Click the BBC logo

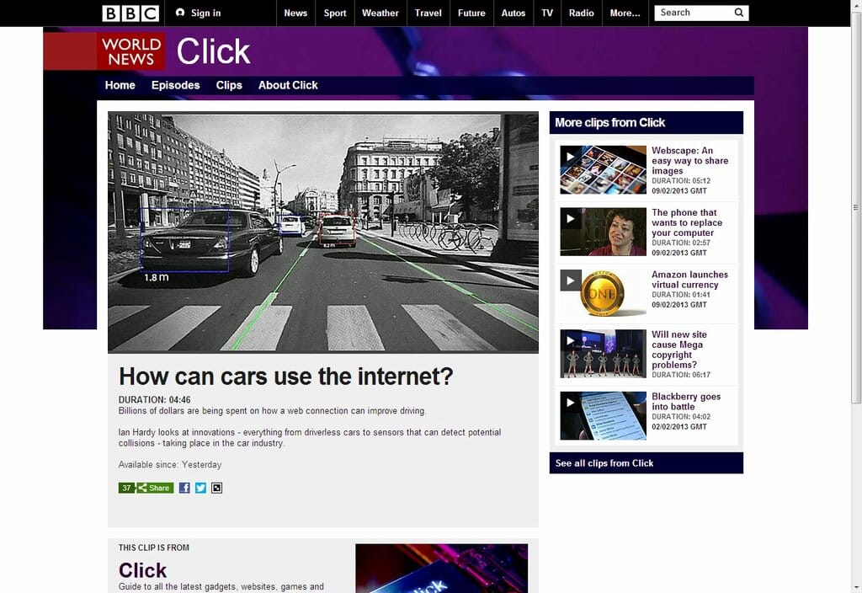pyautogui.click(x=130, y=13)
